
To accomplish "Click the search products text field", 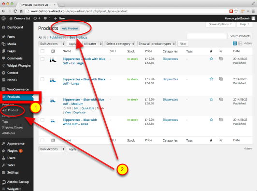I will click(207, 36).
